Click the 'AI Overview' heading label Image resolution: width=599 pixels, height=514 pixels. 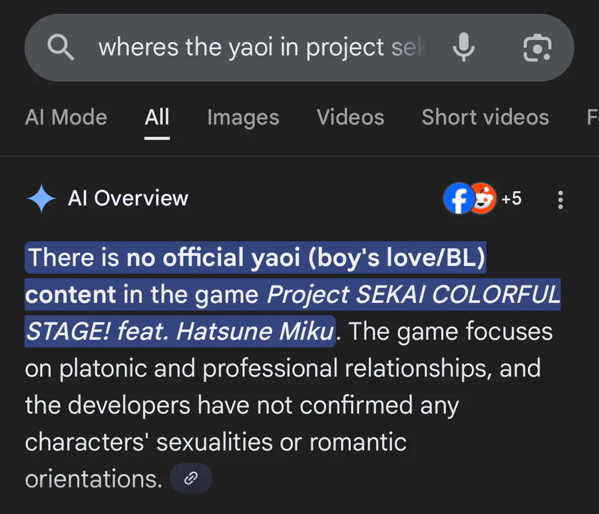point(128,198)
